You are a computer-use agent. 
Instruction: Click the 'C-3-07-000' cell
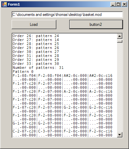click(x=50, y=131)
